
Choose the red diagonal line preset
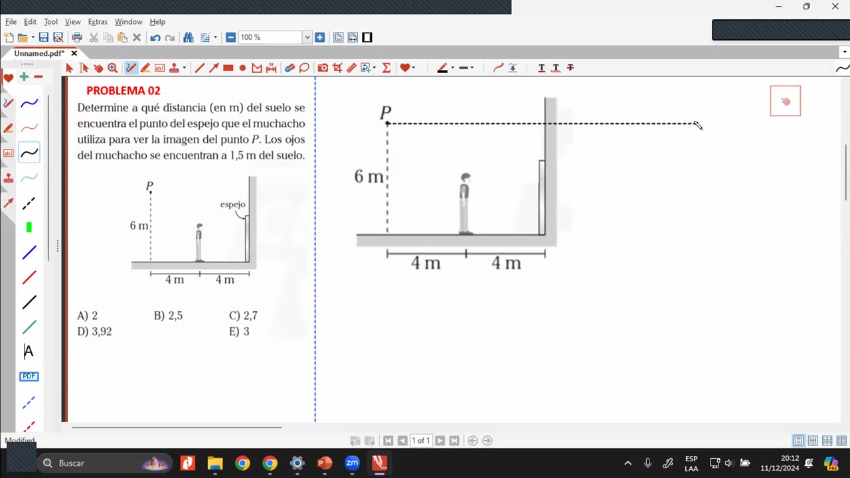[x=29, y=278]
